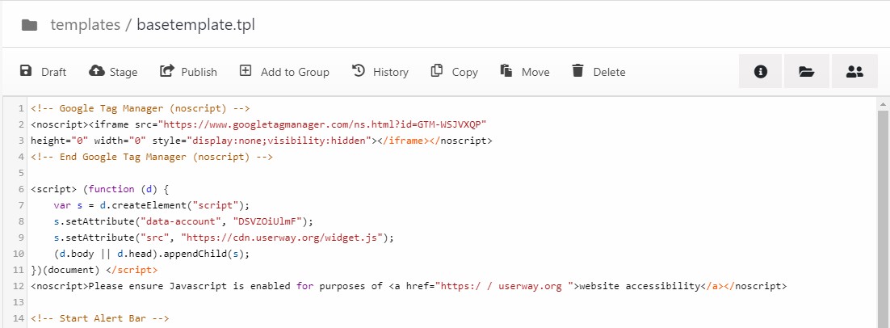Click the Draft floppy disk icon
The image size is (890, 328).
26,71
